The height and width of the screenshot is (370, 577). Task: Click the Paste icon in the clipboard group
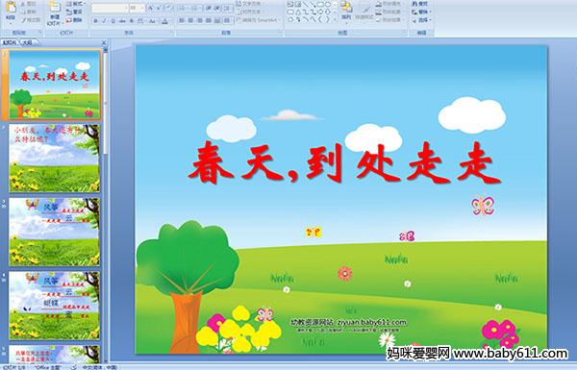(11, 7)
